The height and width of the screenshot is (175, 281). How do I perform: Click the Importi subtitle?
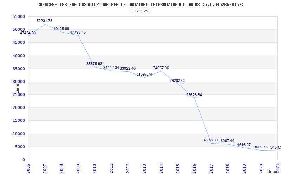[140, 12]
